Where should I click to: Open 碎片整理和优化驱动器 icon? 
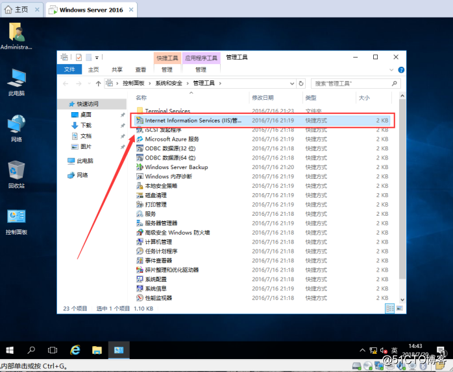click(x=140, y=270)
